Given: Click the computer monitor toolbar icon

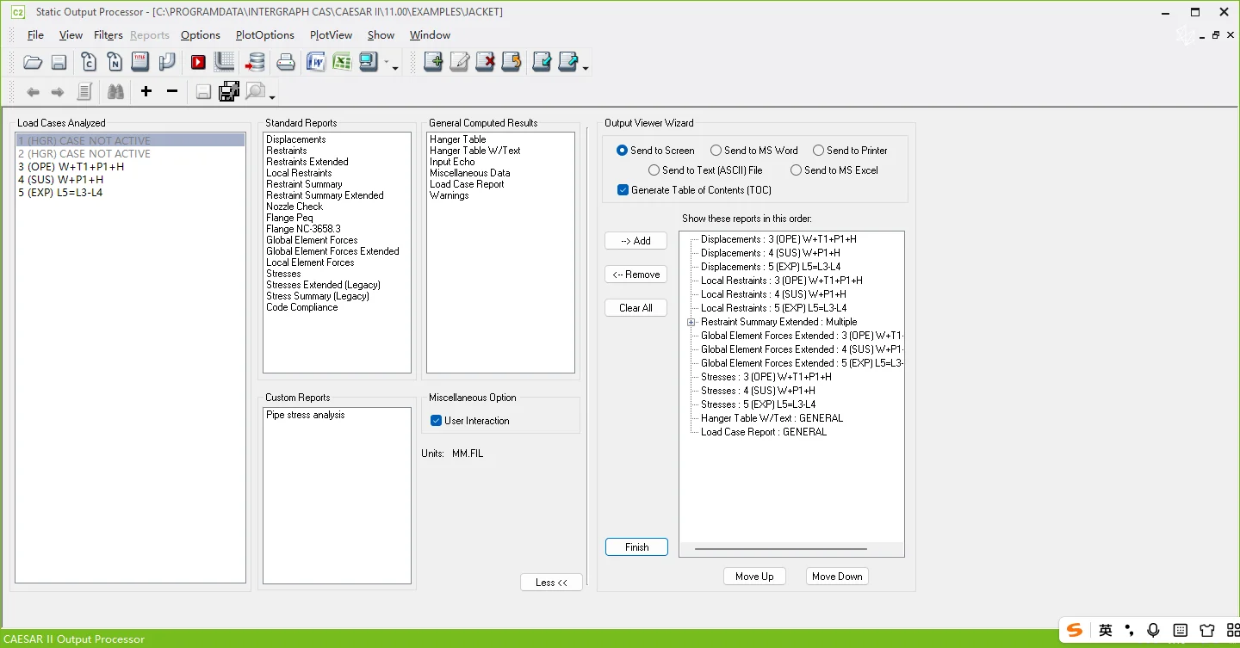Looking at the screenshot, I should 369,62.
